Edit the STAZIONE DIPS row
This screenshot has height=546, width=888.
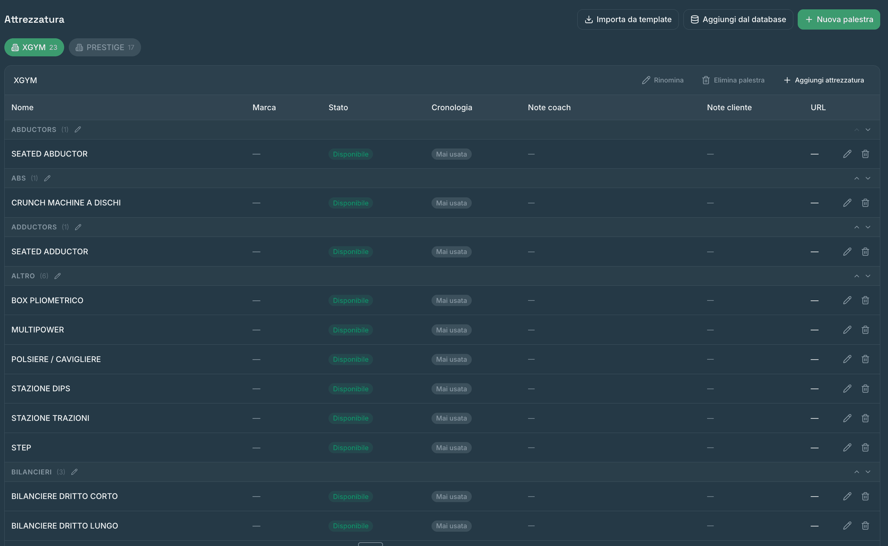(847, 388)
